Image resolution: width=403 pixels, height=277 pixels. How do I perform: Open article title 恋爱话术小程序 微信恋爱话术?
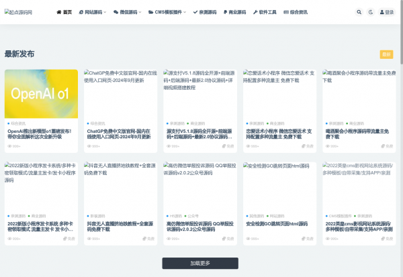pos(279,133)
